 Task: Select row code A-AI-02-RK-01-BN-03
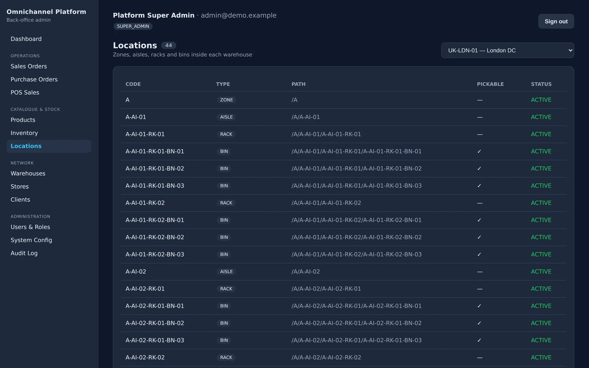pos(155,340)
